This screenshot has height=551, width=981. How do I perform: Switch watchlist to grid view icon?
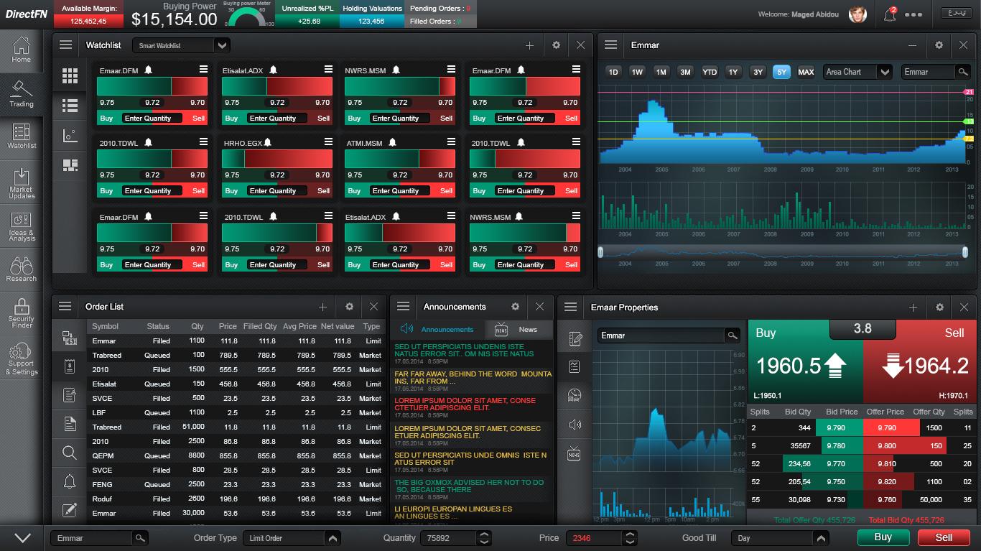70,75
